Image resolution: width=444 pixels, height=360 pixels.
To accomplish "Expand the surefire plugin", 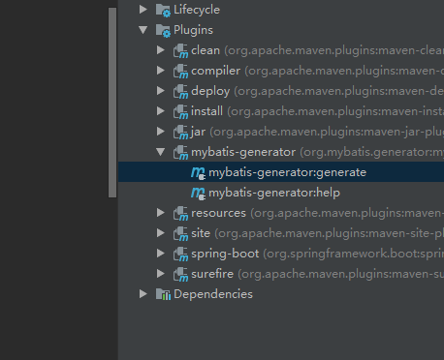I will 161,274.
